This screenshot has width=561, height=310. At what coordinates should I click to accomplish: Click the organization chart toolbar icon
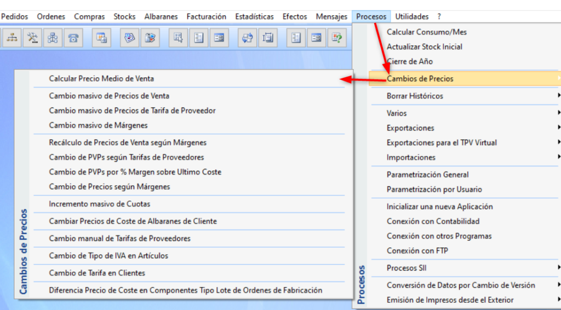click(12, 38)
